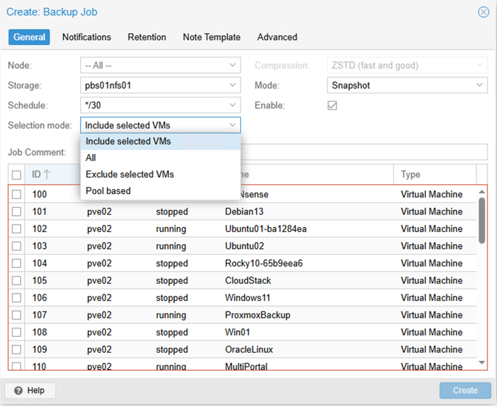Toggle the select-all checkbox in table header

coord(17,175)
